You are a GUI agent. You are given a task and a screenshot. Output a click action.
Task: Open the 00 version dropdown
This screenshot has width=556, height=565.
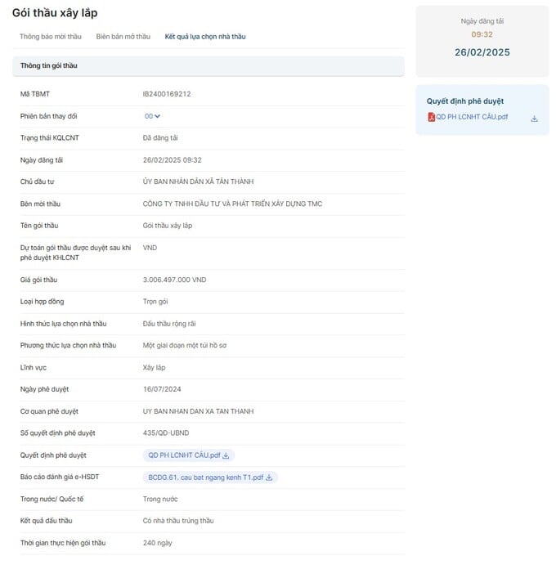[152, 116]
